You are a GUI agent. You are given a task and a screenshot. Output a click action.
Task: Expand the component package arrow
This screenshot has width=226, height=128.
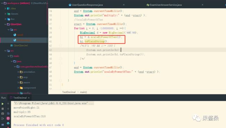pyautogui.click(x=18, y=88)
